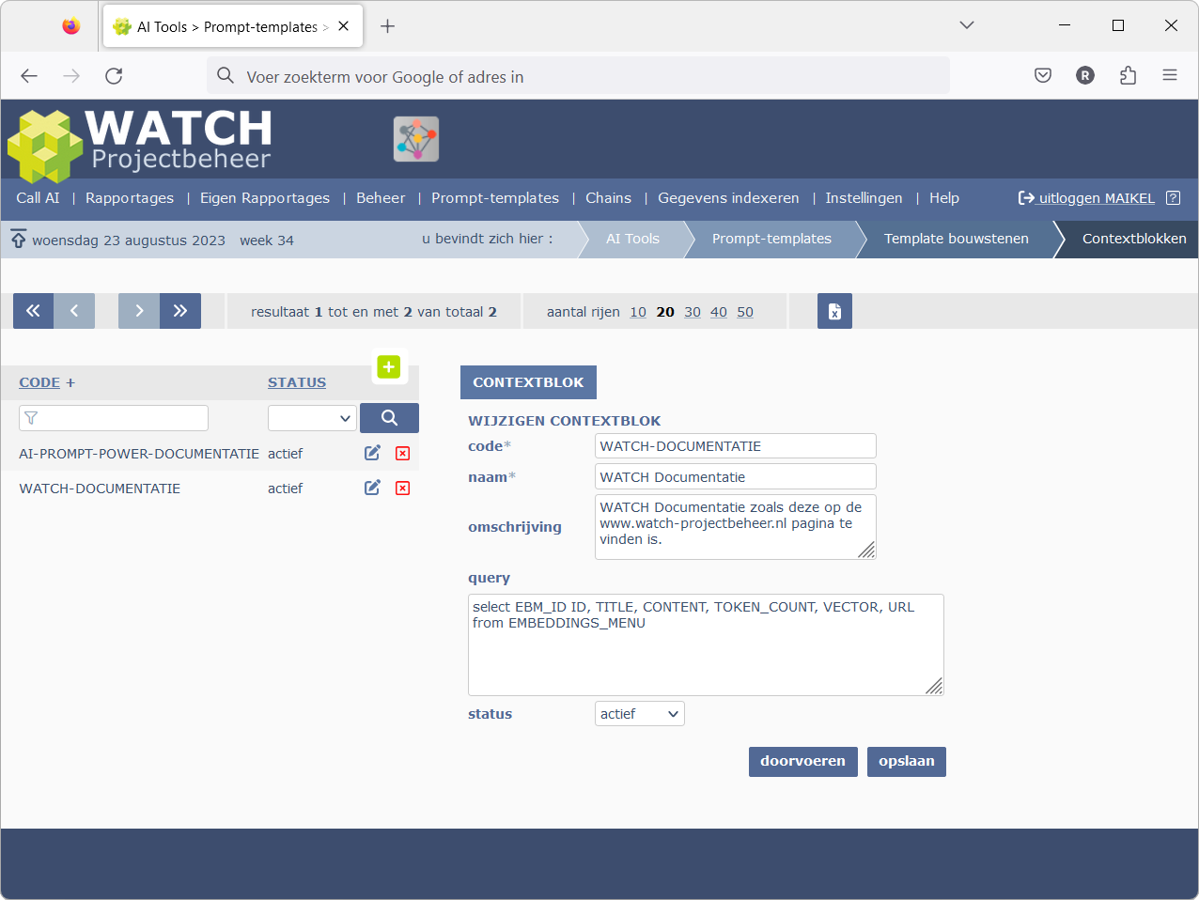Viewport: 1199px width, 900px height.
Task: Focus the code filter input
Action: coord(114,418)
